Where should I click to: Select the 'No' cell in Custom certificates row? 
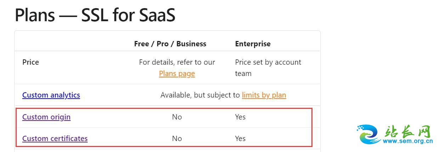pyautogui.click(x=177, y=139)
